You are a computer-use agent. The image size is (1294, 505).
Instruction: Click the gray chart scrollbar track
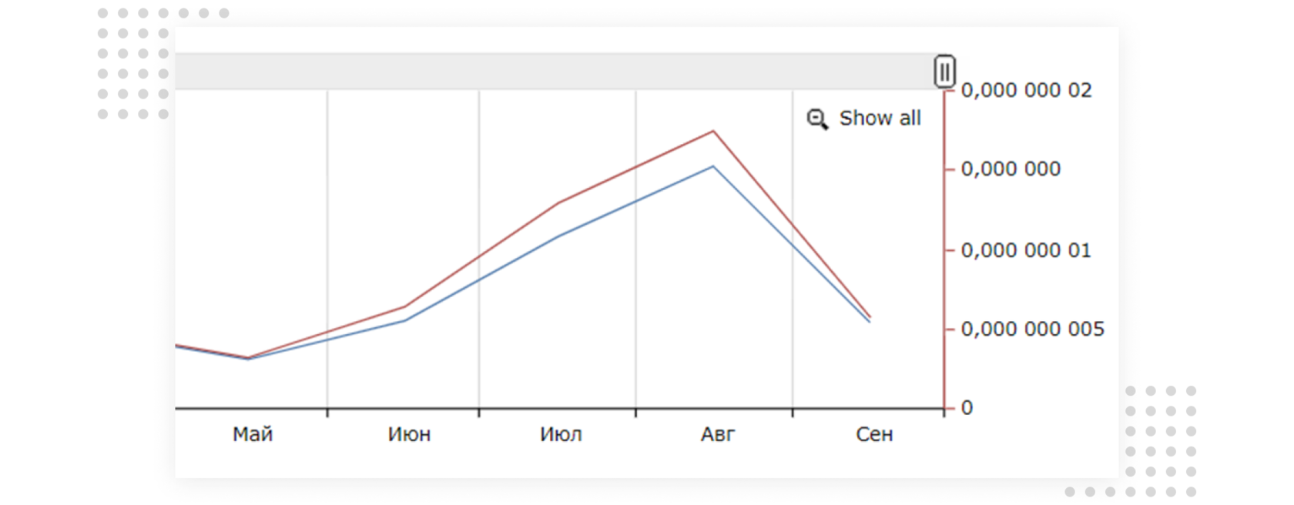click(x=553, y=72)
